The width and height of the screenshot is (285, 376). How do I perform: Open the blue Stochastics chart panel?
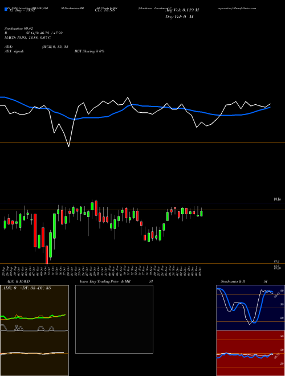[250, 308]
